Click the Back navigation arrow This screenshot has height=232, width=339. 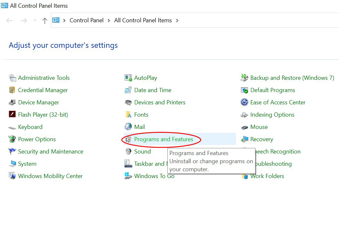click(x=9, y=21)
